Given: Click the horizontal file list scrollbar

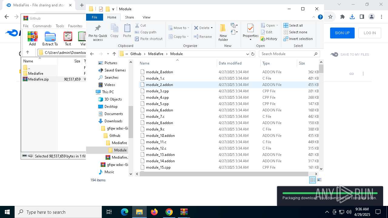Looking at the screenshot, I should coord(224,174).
